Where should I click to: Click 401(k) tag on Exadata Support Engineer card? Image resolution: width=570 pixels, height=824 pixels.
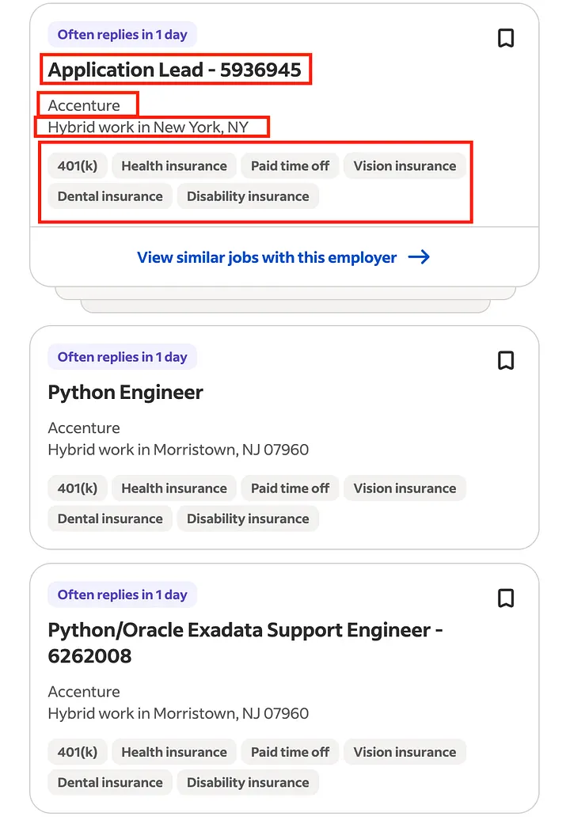(78, 753)
